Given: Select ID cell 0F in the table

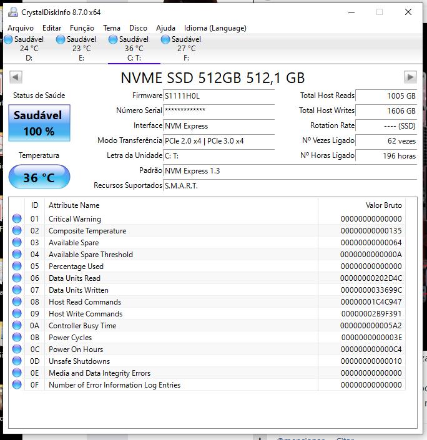Looking at the screenshot, I should click(34, 384).
